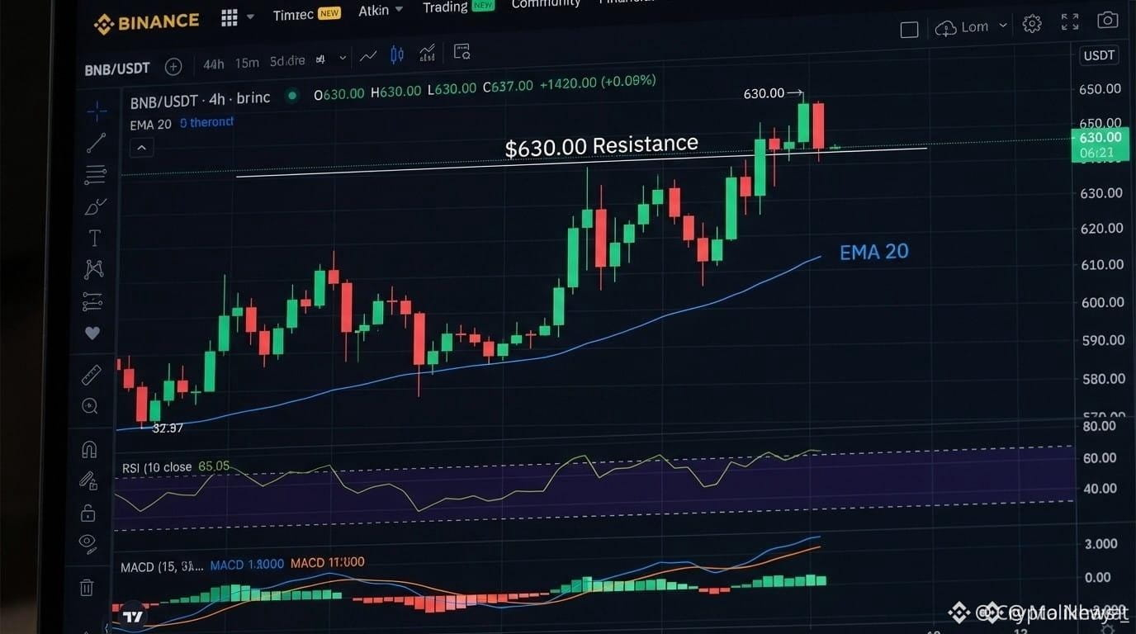
Task: Open chart settings gear
Action: tap(1032, 24)
